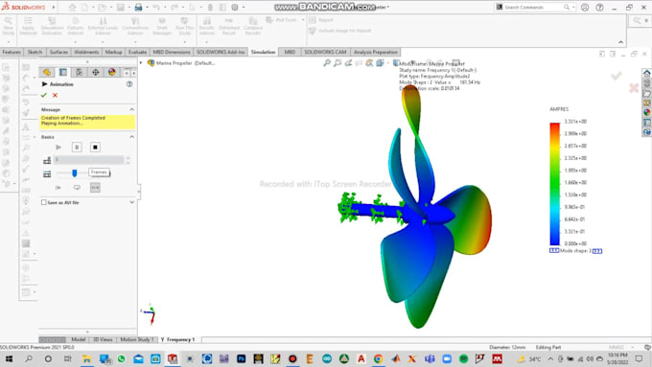Enable the Save as AVI file checkbox
The width and height of the screenshot is (652, 367).
[x=44, y=202]
